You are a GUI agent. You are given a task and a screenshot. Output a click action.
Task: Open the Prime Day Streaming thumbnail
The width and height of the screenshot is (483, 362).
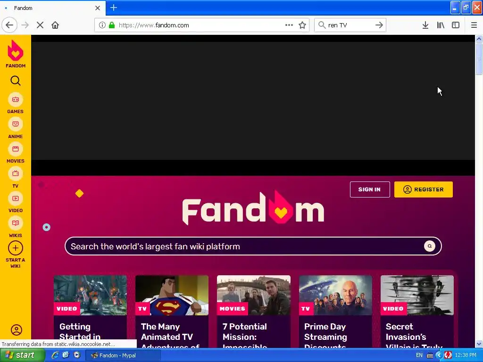point(335,295)
